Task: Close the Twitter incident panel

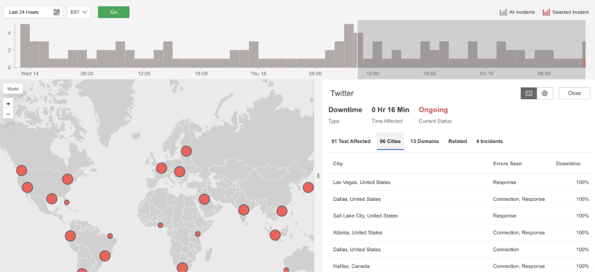Action: pyautogui.click(x=575, y=93)
